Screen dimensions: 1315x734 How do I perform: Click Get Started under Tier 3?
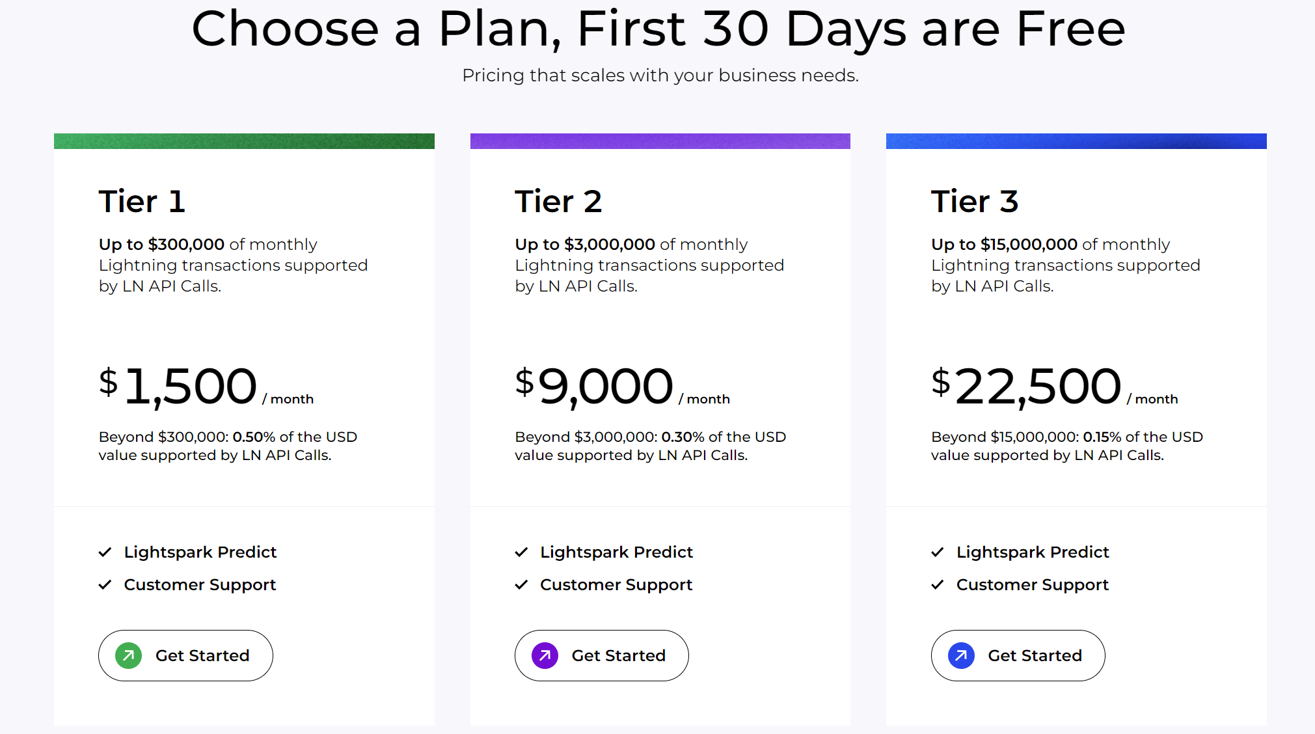(1018, 655)
